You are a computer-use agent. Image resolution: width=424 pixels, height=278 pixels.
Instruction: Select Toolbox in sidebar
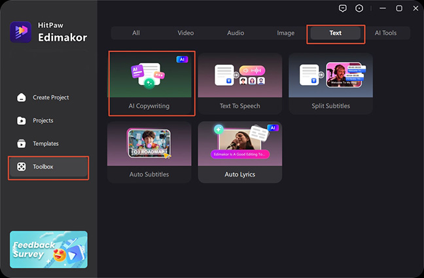[x=48, y=167]
